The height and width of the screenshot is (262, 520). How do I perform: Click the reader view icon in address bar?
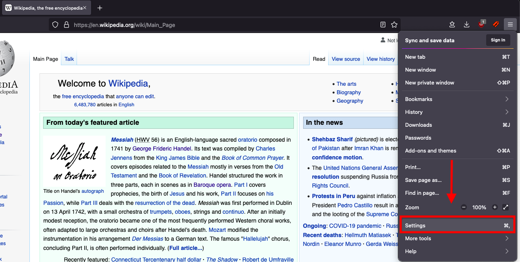pos(383,25)
